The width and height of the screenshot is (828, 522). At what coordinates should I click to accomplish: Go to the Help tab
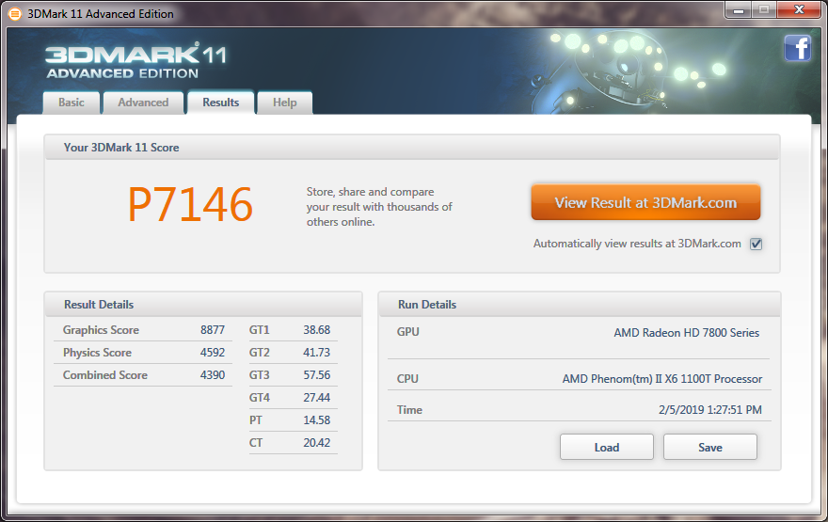click(x=284, y=103)
